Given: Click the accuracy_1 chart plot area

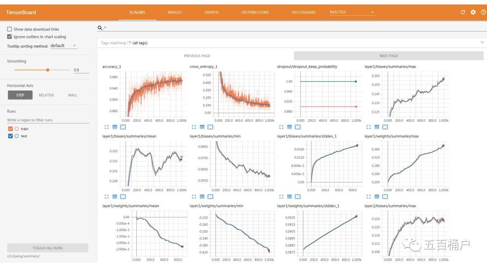Looking at the screenshot, I should [153, 94].
